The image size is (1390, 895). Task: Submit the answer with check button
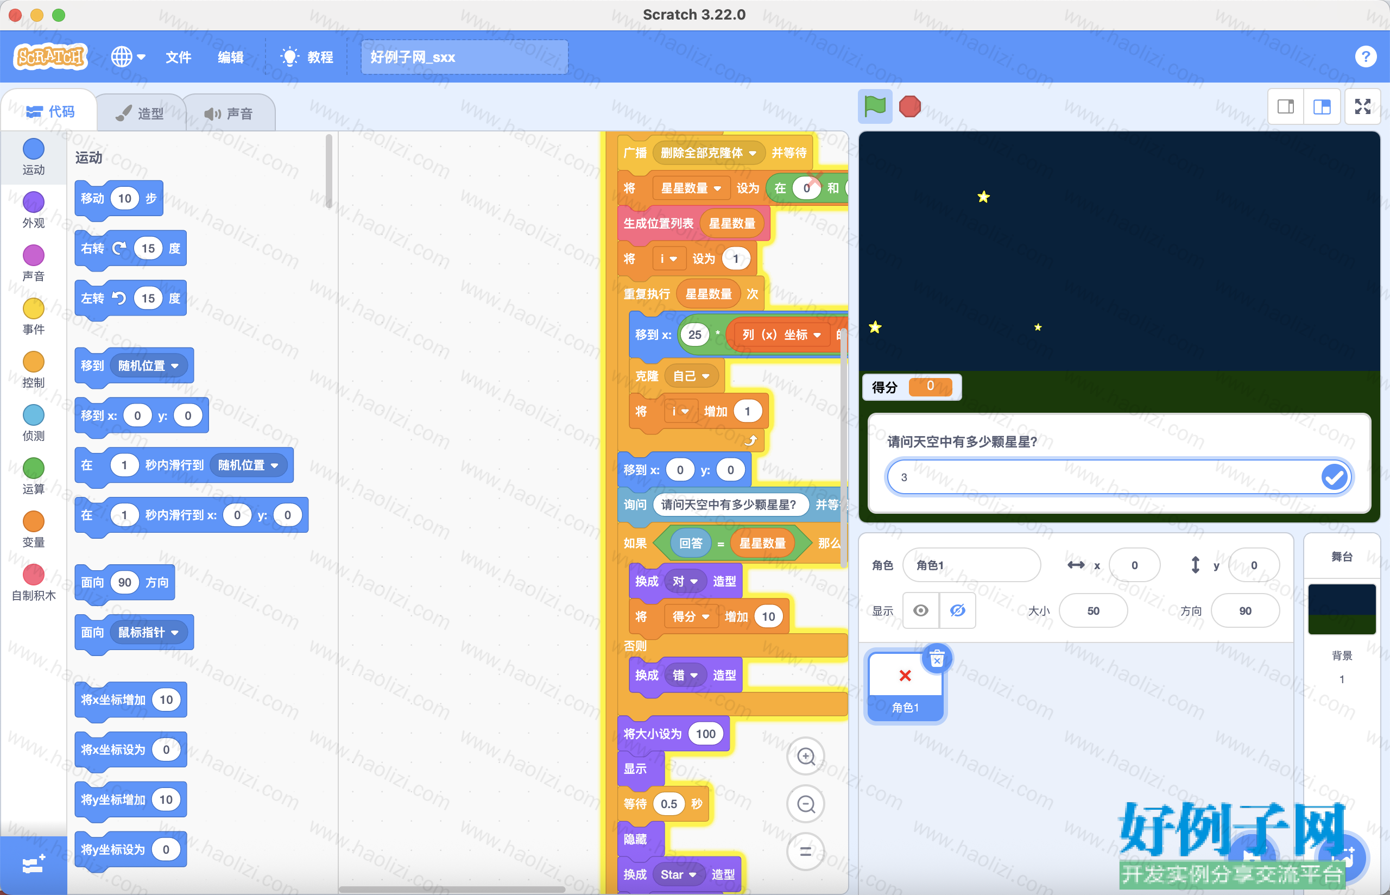1334,477
